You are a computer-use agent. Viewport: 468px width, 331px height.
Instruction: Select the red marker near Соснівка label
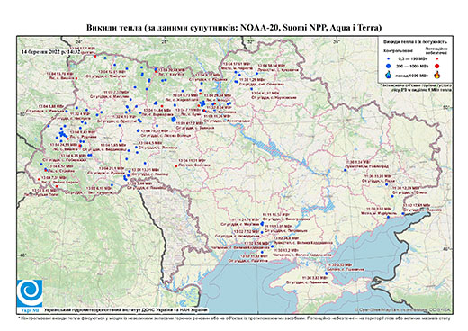pyautogui.click(x=176, y=166)
